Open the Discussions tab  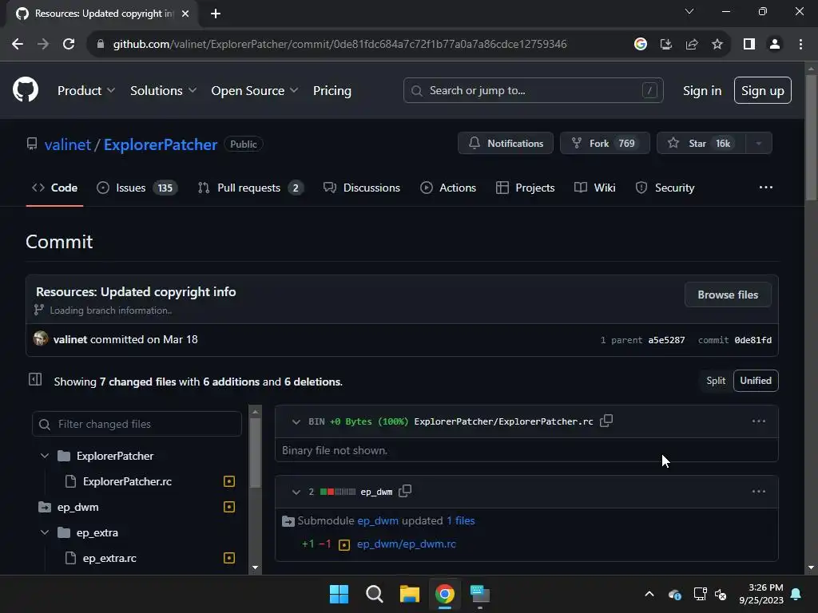[x=362, y=188]
